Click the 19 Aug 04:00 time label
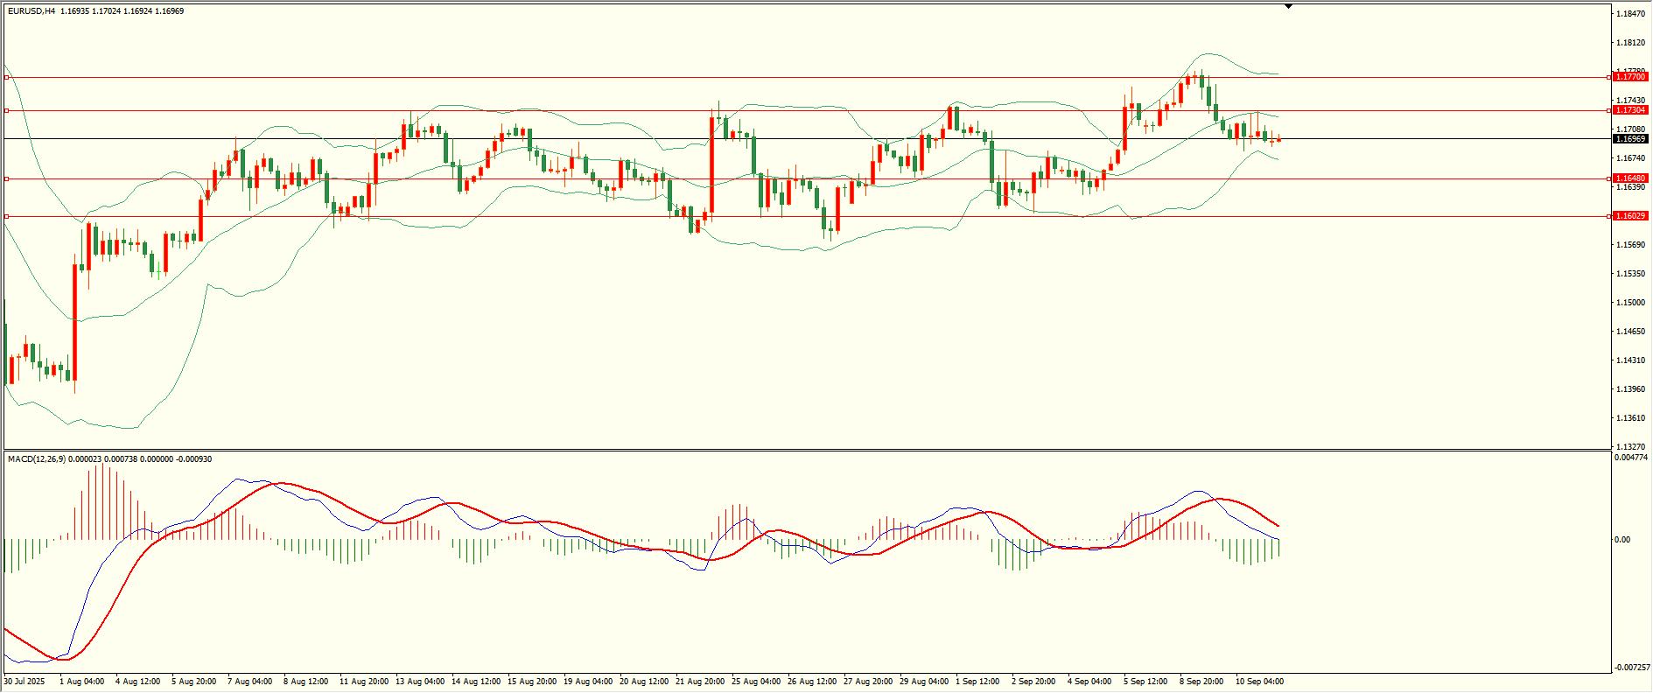1653x693 pixels. 588,682
